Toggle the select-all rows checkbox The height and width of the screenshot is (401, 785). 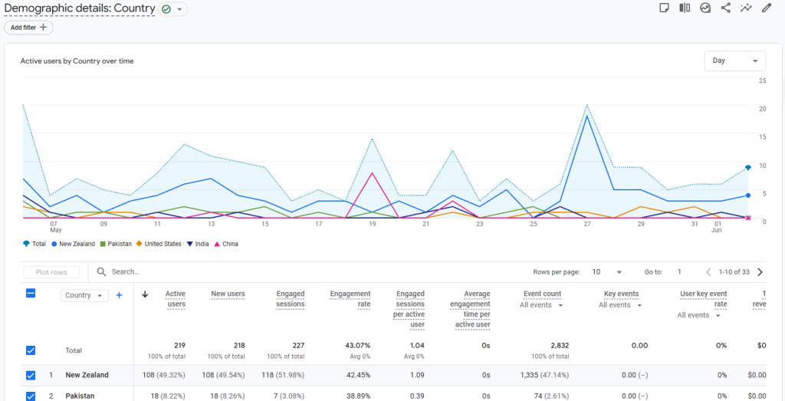click(31, 294)
